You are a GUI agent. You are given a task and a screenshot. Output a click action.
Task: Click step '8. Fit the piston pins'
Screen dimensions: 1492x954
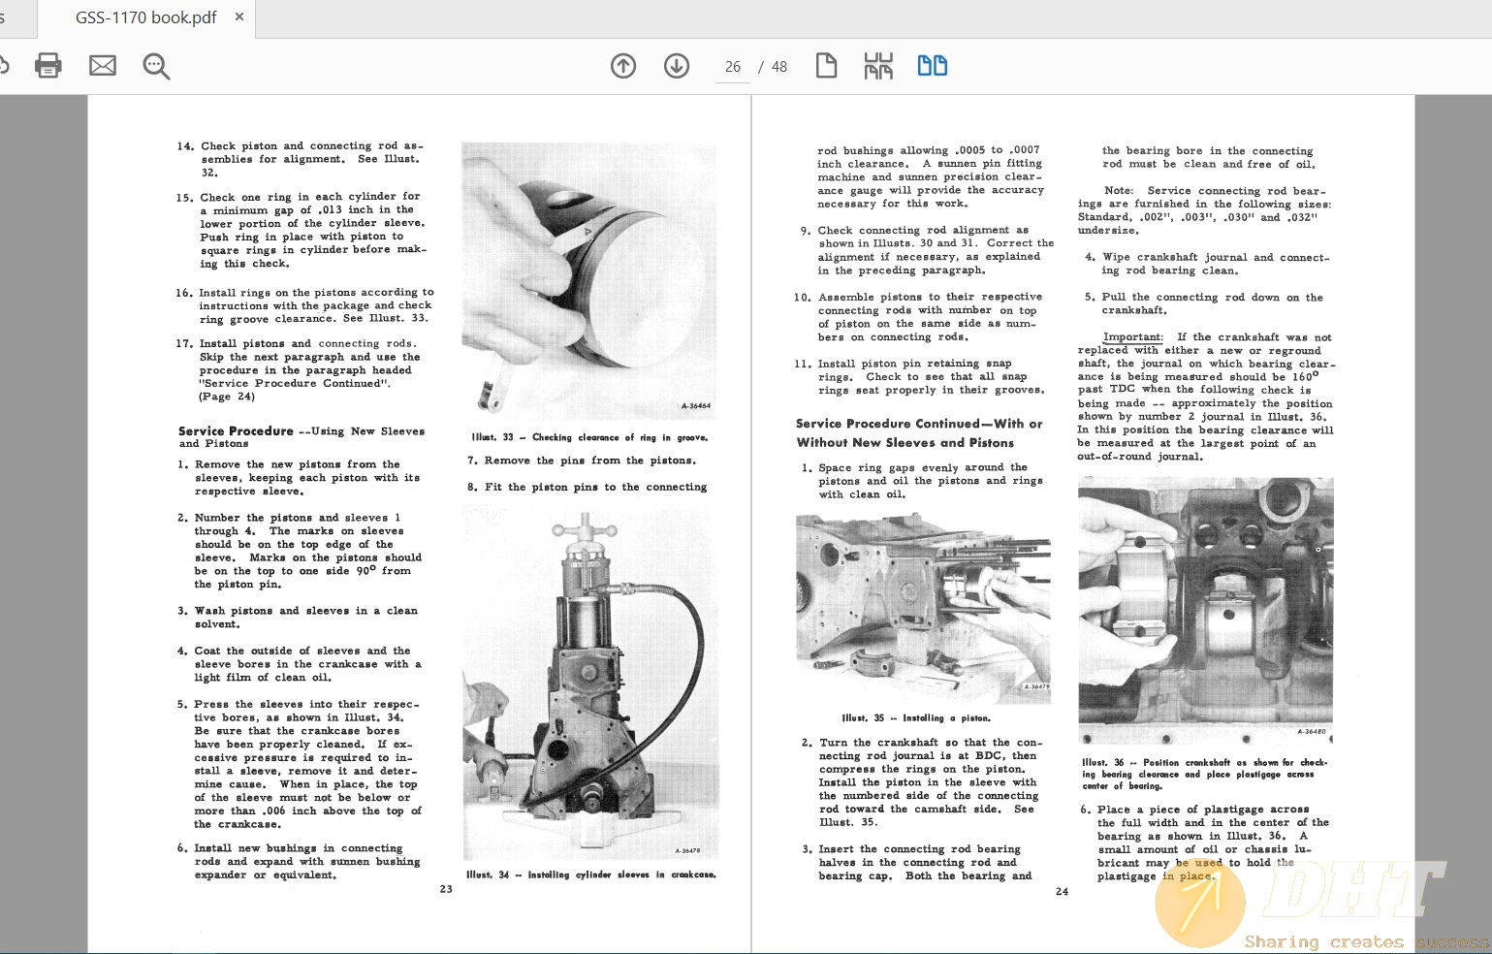tap(587, 487)
